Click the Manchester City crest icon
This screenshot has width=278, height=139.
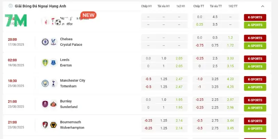pos(45,83)
